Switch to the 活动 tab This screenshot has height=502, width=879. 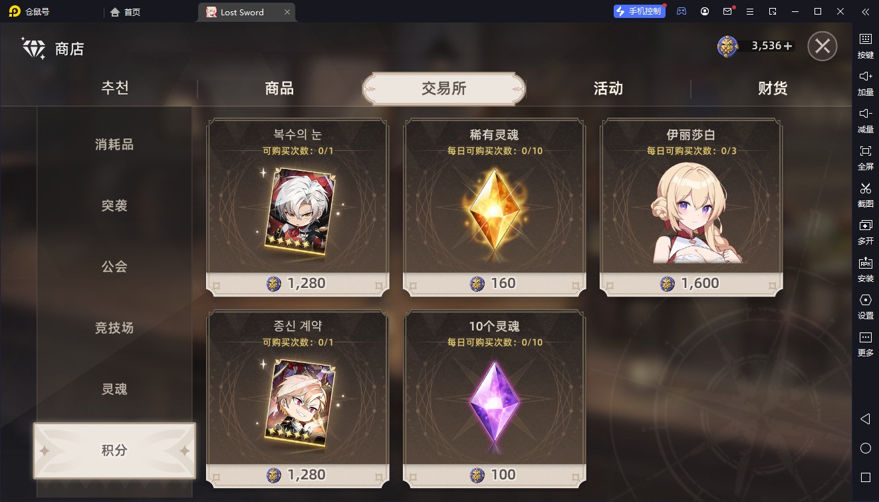608,88
